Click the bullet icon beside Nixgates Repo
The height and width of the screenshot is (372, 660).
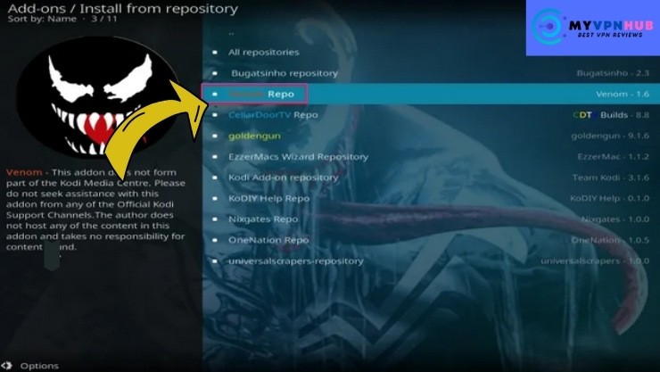[215, 219]
